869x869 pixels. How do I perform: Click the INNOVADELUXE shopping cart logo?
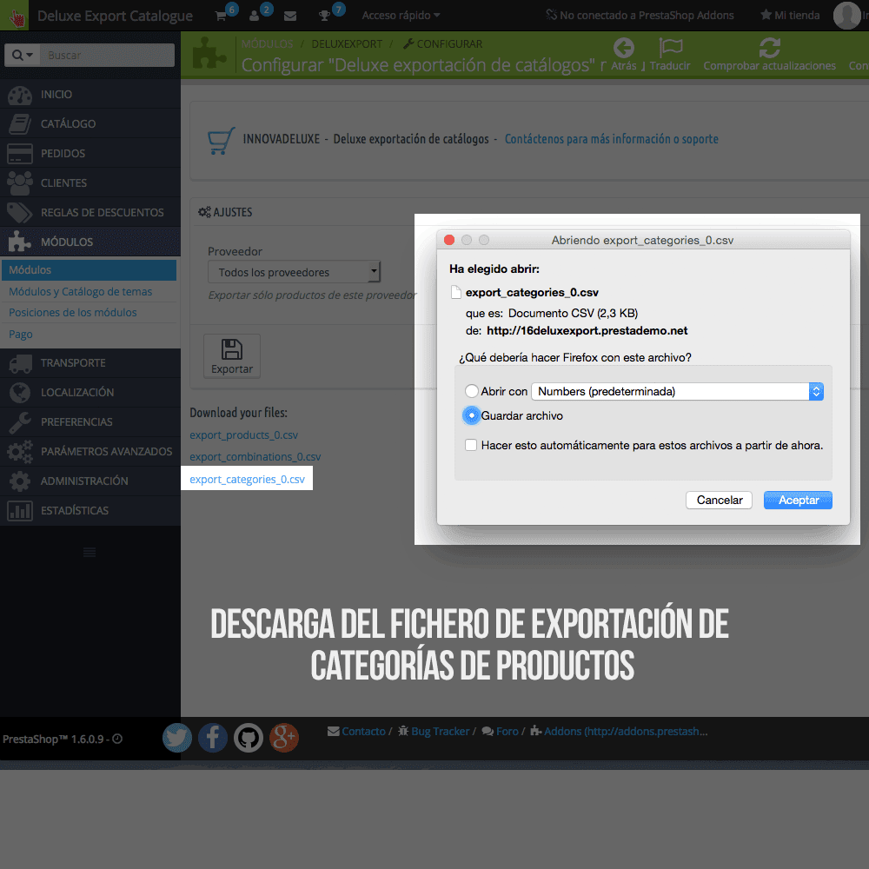(221, 141)
